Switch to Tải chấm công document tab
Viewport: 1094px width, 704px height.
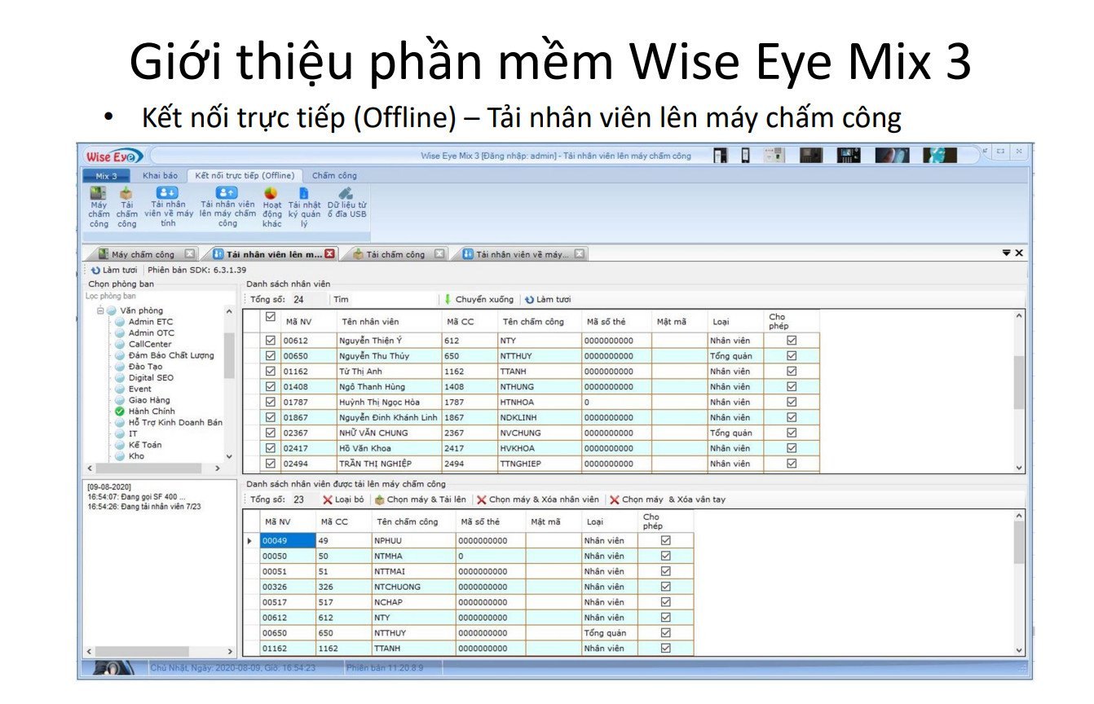coord(395,254)
